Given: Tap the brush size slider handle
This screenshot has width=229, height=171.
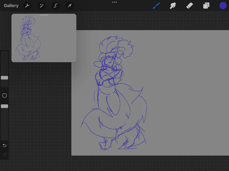Looking at the screenshot, I should [5, 78].
